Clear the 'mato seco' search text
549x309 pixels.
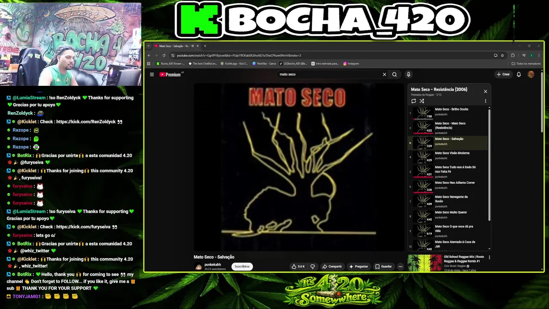[384, 74]
